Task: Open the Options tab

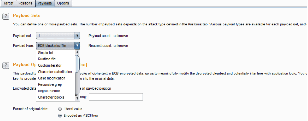Action: (x=63, y=3)
